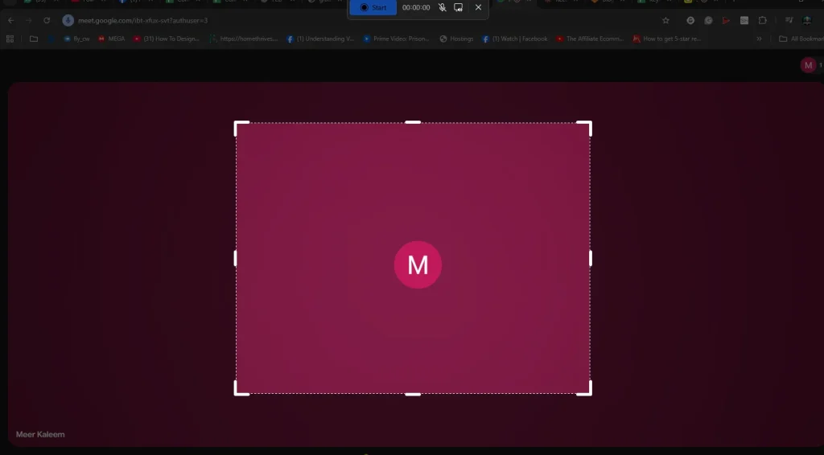The height and width of the screenshot is (455, 824).
Task: Click the Start recording button
Action: click(x=373, y=7)
